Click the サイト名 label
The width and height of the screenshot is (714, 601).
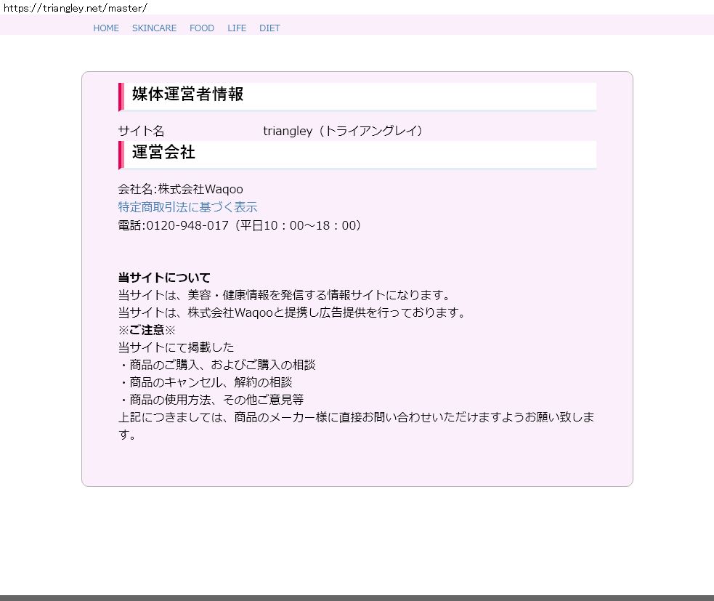click(141, 131)
